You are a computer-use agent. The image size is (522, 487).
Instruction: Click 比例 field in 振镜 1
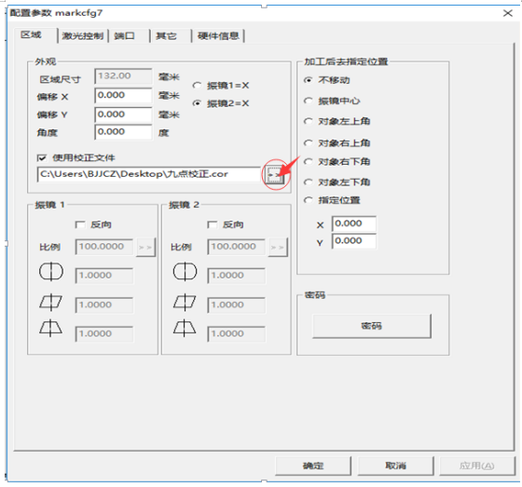tap(104, 247)
